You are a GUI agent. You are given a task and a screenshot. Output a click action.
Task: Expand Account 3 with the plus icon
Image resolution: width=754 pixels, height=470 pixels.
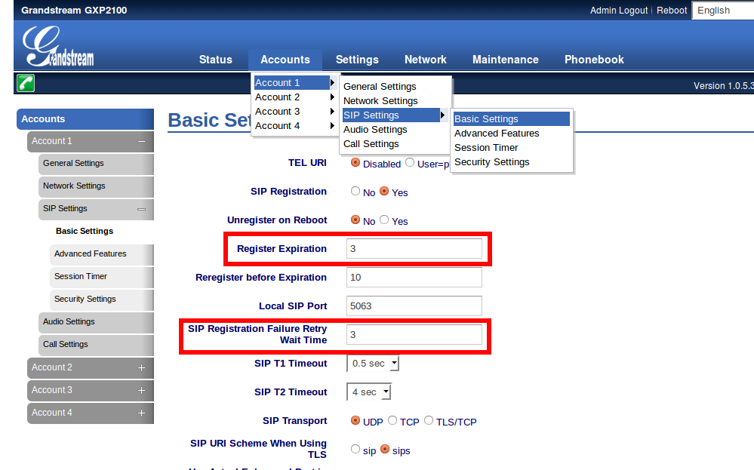tap(141, 390)
